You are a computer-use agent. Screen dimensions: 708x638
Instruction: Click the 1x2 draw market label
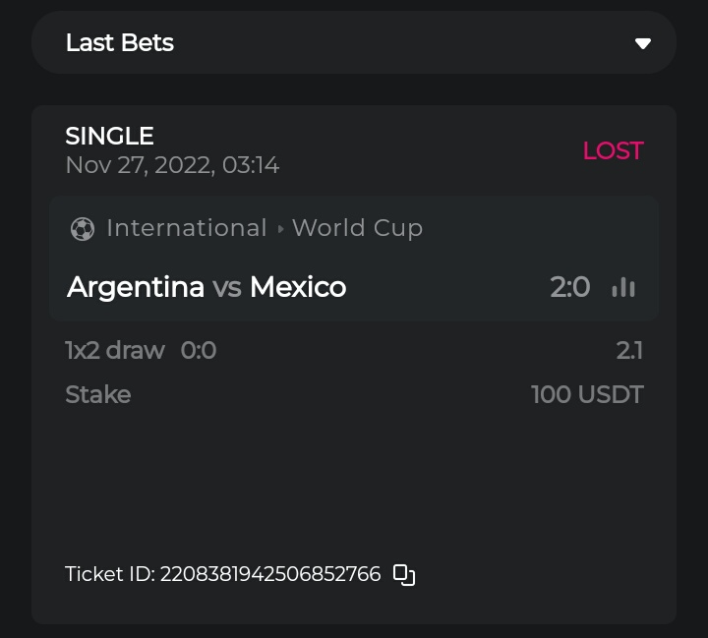click(x=115, y=351)
